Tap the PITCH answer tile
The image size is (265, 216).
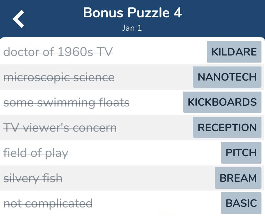coord(241,153)
